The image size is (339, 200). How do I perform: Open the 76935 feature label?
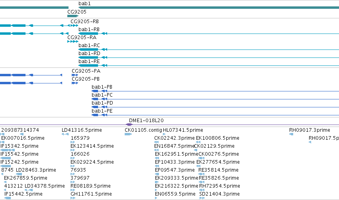point(78,170)
